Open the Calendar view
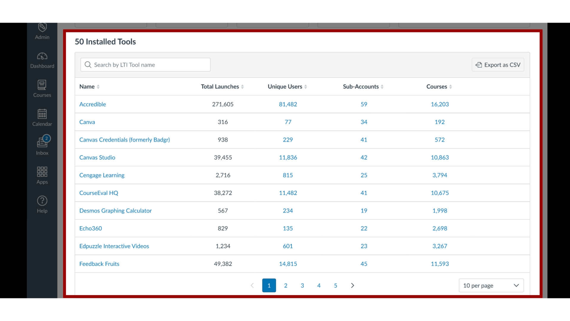 [x=42, y=118]
